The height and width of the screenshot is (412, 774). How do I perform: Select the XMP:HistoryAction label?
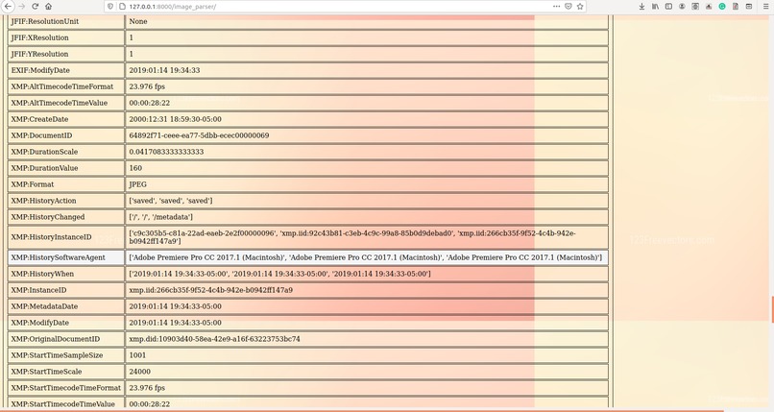(x=43, y=201)
